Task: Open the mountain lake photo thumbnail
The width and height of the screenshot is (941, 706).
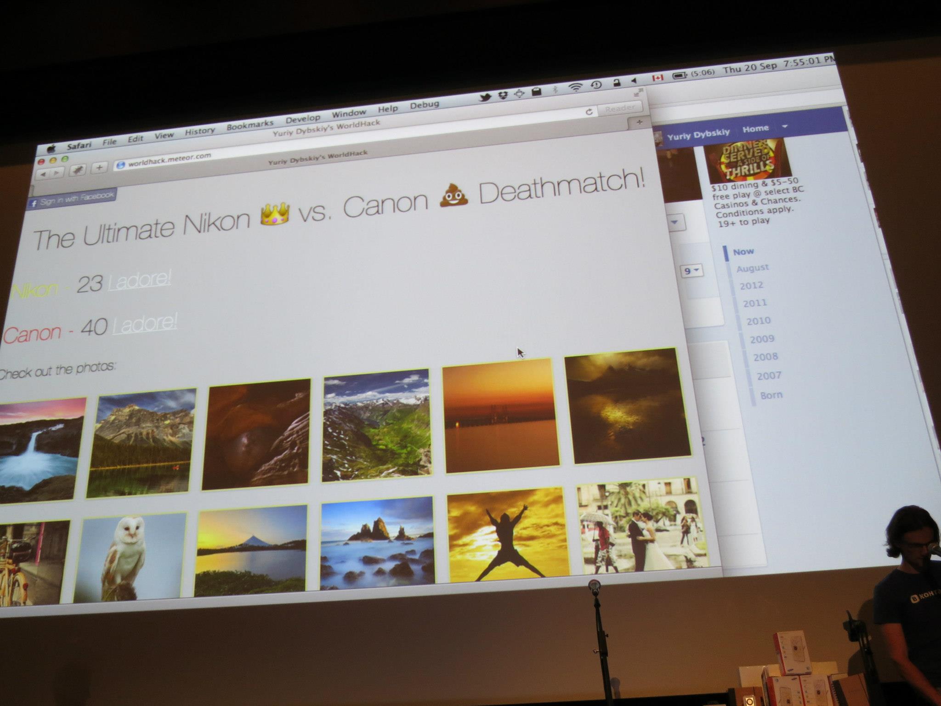Action: pyautogui.click(x=142, y=443)
